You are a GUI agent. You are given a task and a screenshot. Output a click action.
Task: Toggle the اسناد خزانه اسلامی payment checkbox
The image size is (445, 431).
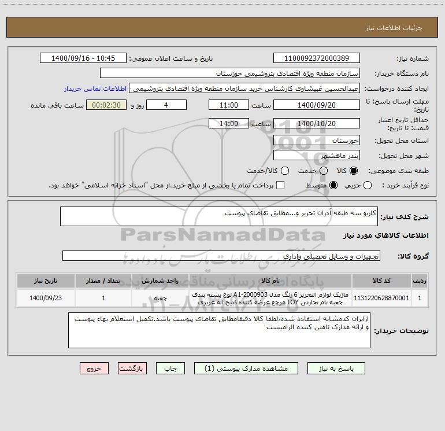(x=280, y=185)
